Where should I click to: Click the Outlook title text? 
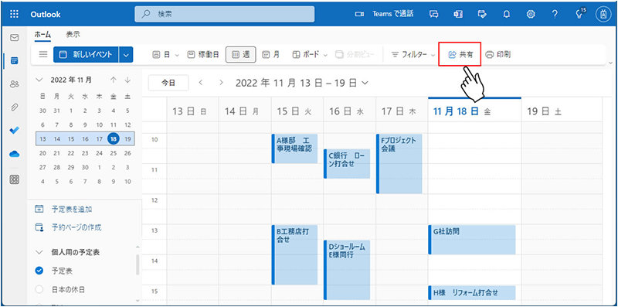tap(46, 14)
